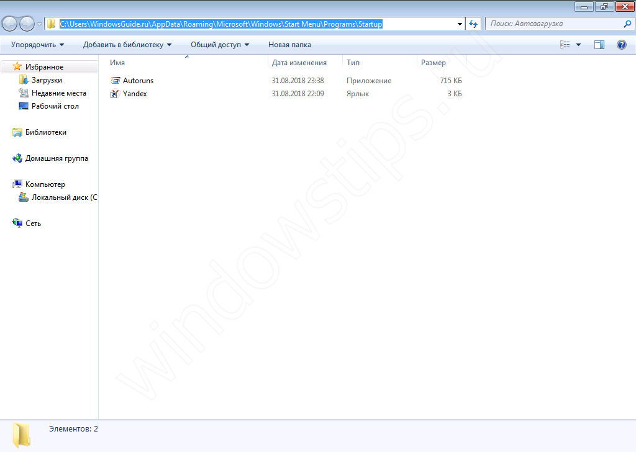Click the Новая папка button
Image resolution: width=636 pixels, height=452 pixels.
coord(289,45)
